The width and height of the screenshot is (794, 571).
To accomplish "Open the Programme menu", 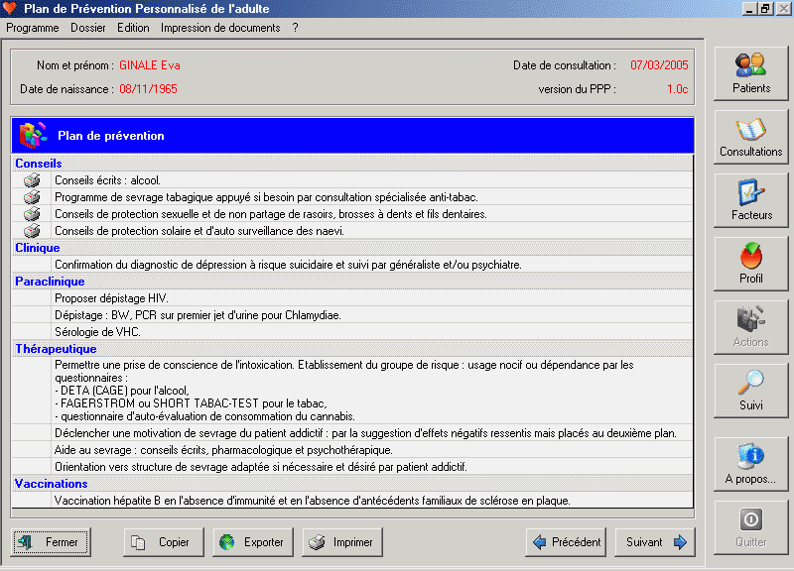I will tap(33, 28).
